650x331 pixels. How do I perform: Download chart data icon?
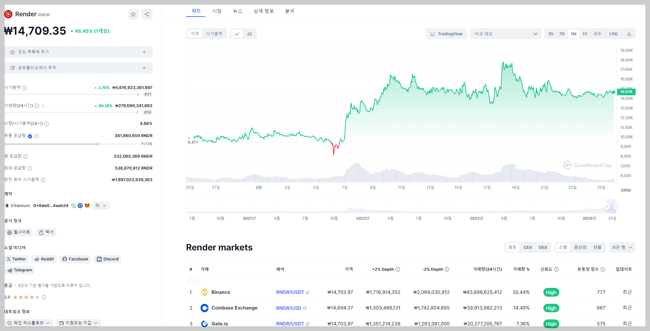(x=629, y=34)
